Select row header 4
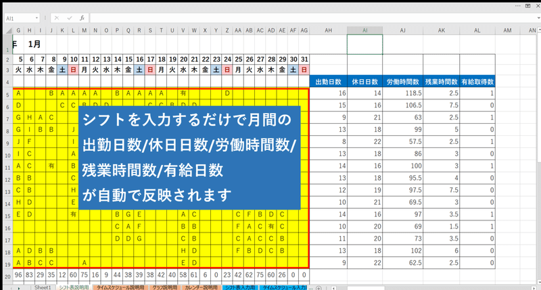Image resolution: width=541 pixels, height=290 pixels. [x=7, y=82]
